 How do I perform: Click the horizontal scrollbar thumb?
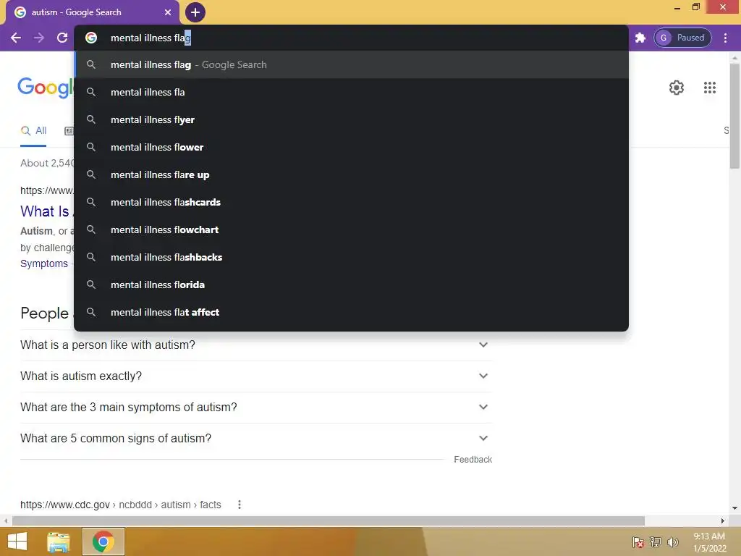[329, 521]
